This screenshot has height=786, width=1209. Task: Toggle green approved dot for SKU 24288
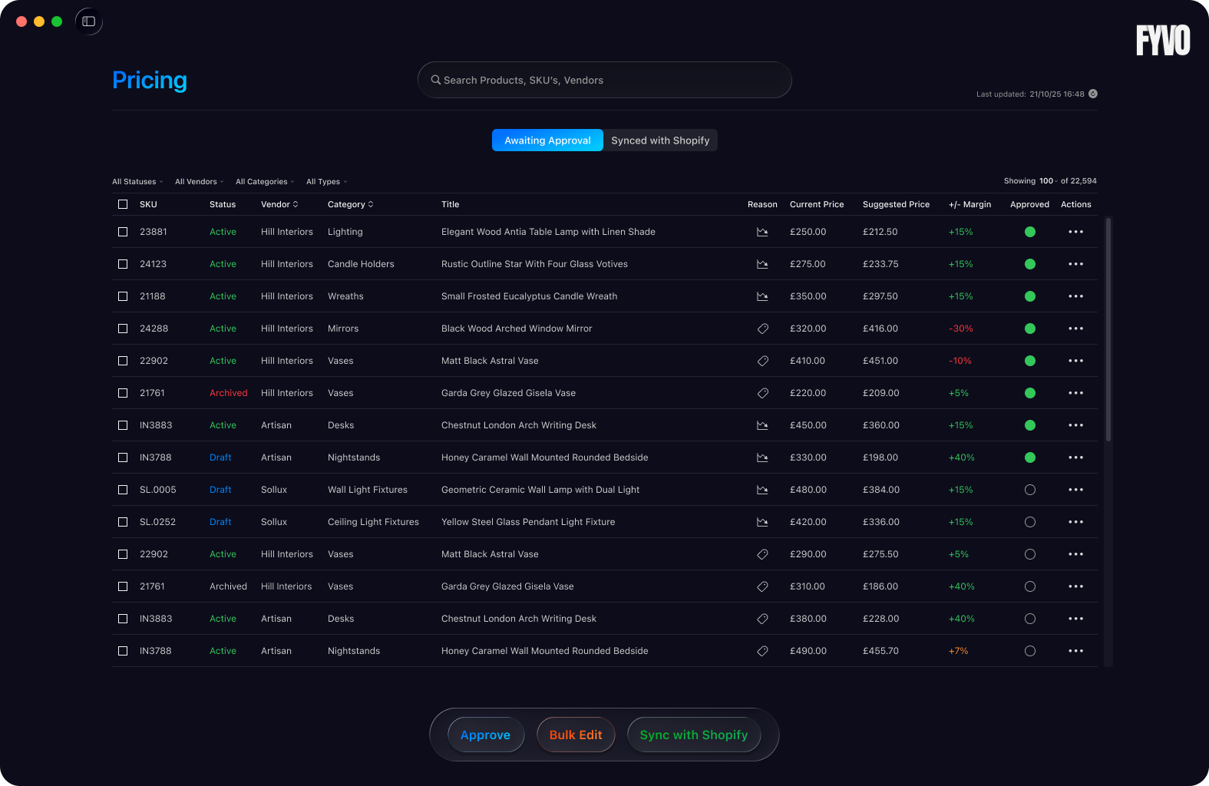(1030, 329)
